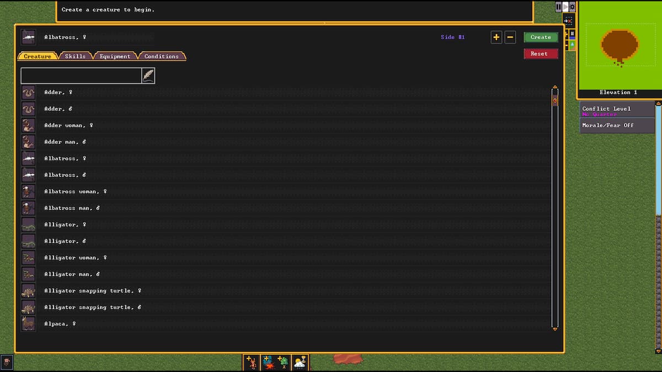Open the Equipment tab
Viewport: 662px width, 372px height.
pos(115,56)
